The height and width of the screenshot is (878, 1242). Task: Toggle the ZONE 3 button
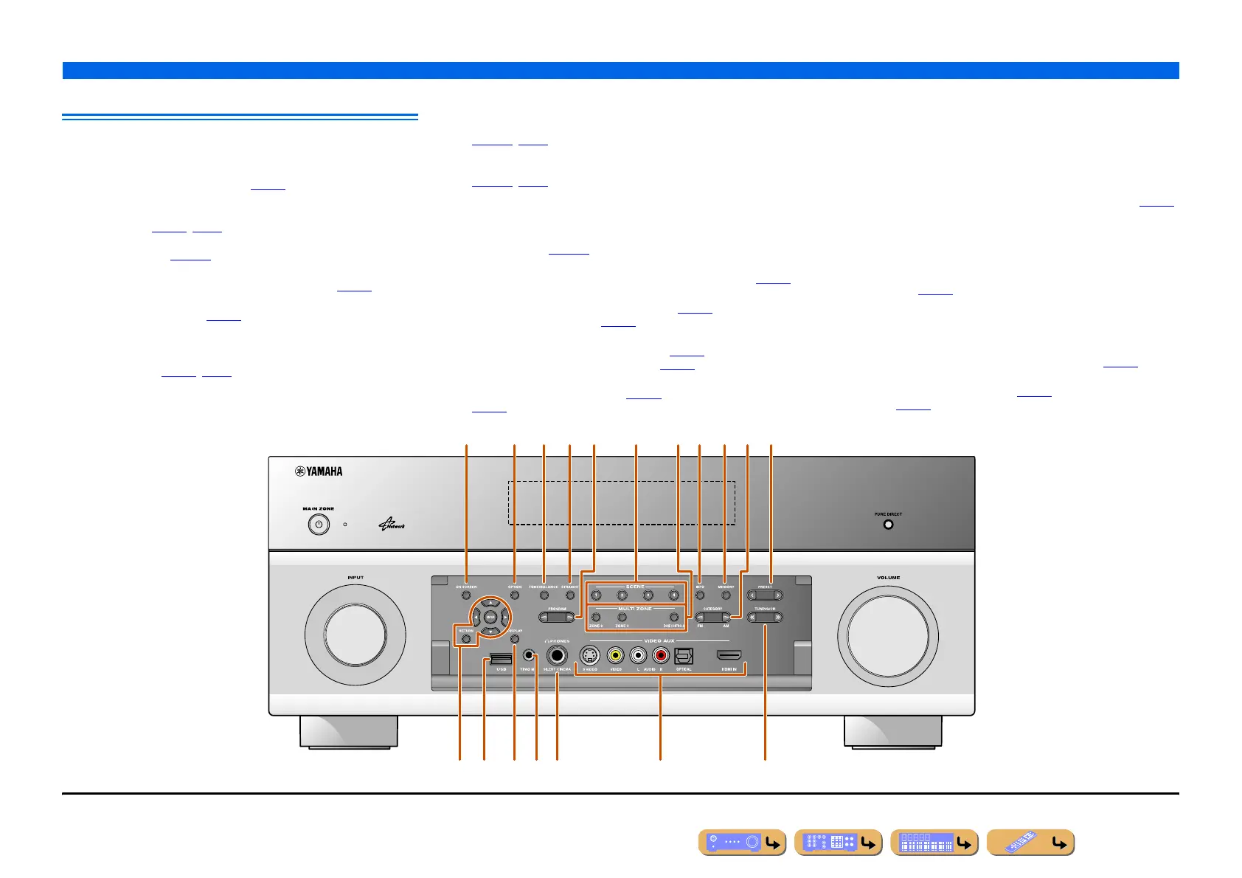click(622, 617)
